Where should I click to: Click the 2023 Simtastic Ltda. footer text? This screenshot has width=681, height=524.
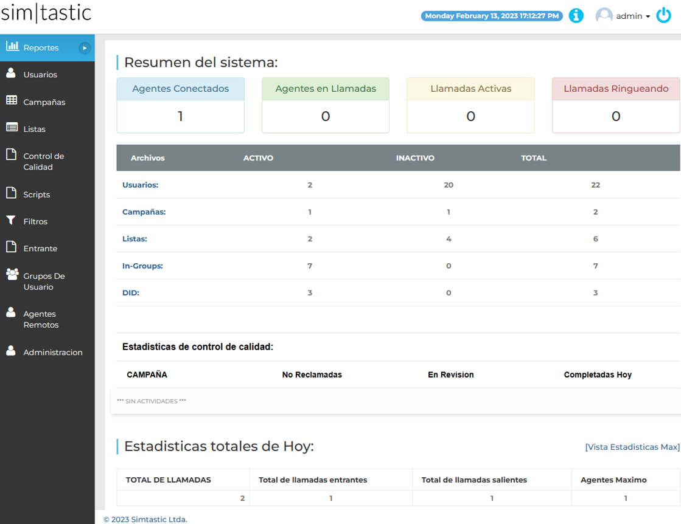point(145,519)
